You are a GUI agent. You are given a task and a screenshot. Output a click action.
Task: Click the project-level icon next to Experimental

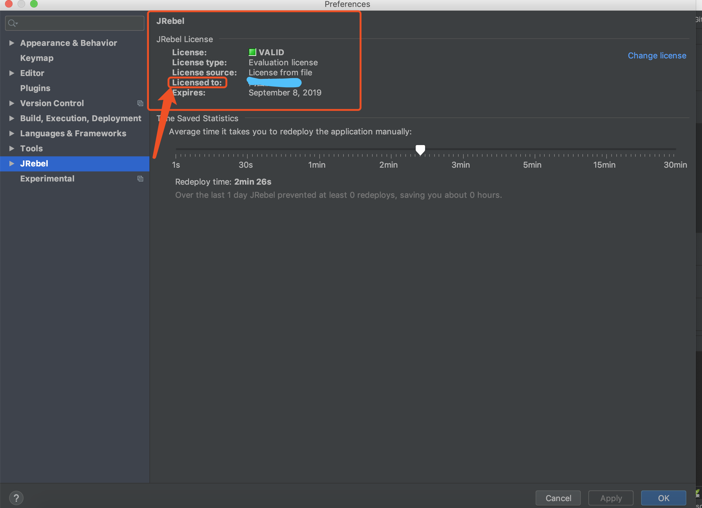click(x=140, y=179)
